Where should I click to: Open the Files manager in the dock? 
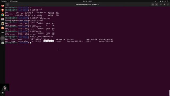[x=2, y=19]
